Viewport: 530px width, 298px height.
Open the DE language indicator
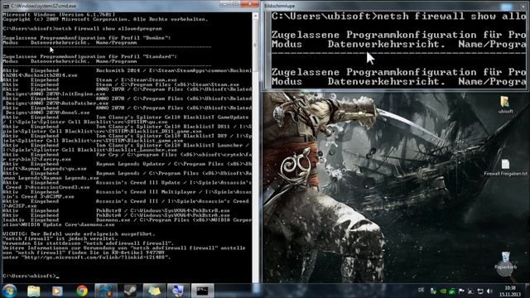click(422, 291)
